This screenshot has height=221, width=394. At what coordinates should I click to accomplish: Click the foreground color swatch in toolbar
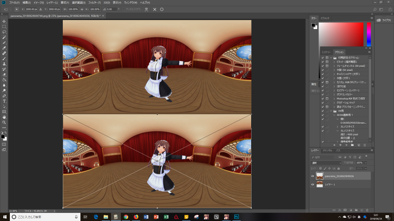[x=3, y=137]
